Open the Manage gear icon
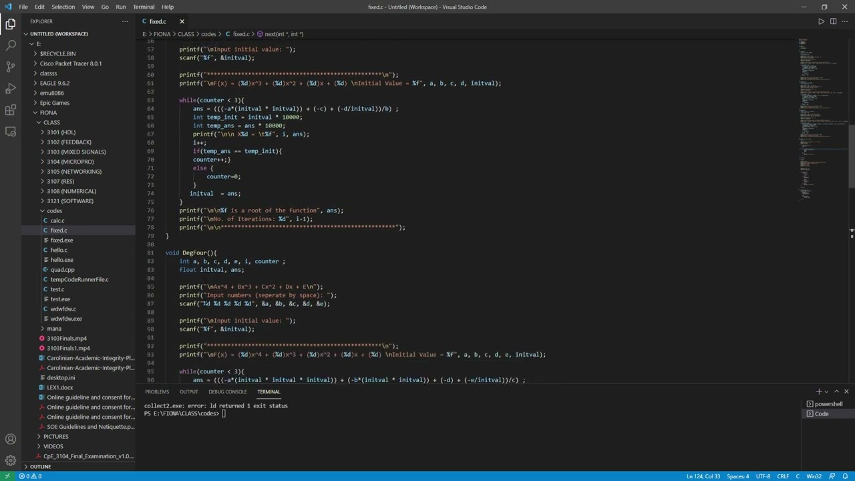The width and height of the screenshot is (855, 481). coord(10,460)
